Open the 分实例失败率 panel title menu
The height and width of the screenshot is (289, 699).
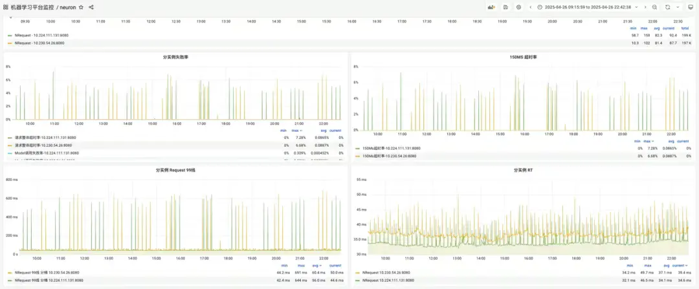pos(175,58)
